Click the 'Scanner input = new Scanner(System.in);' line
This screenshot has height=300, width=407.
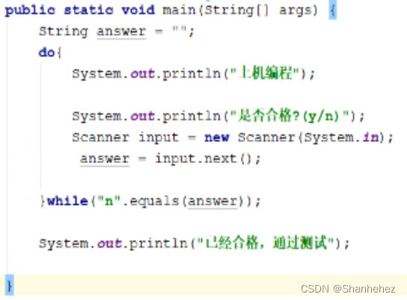tap(233, 138)
